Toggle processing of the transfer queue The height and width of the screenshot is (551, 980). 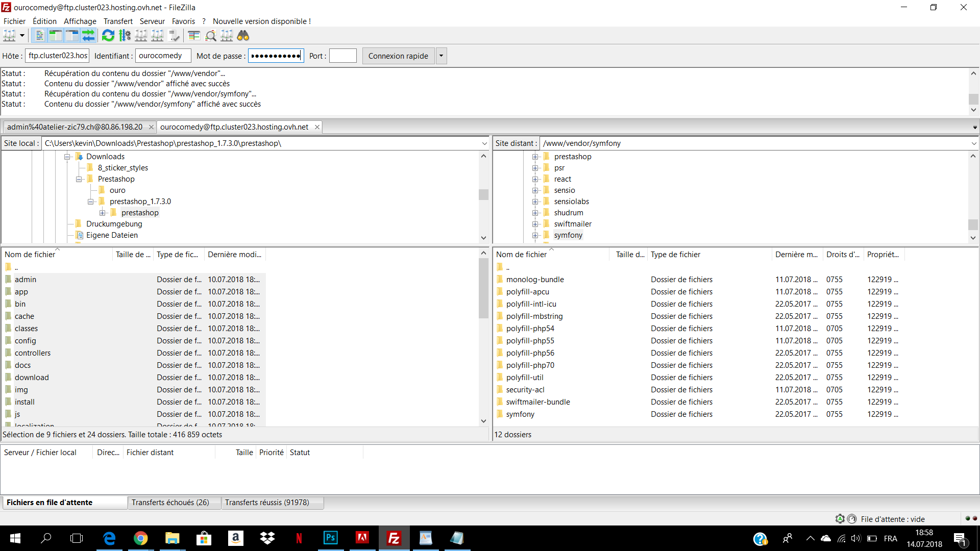125,36
